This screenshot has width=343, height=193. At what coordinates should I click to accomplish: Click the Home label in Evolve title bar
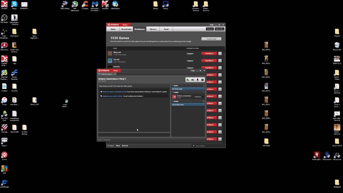[x=125, y=25]
